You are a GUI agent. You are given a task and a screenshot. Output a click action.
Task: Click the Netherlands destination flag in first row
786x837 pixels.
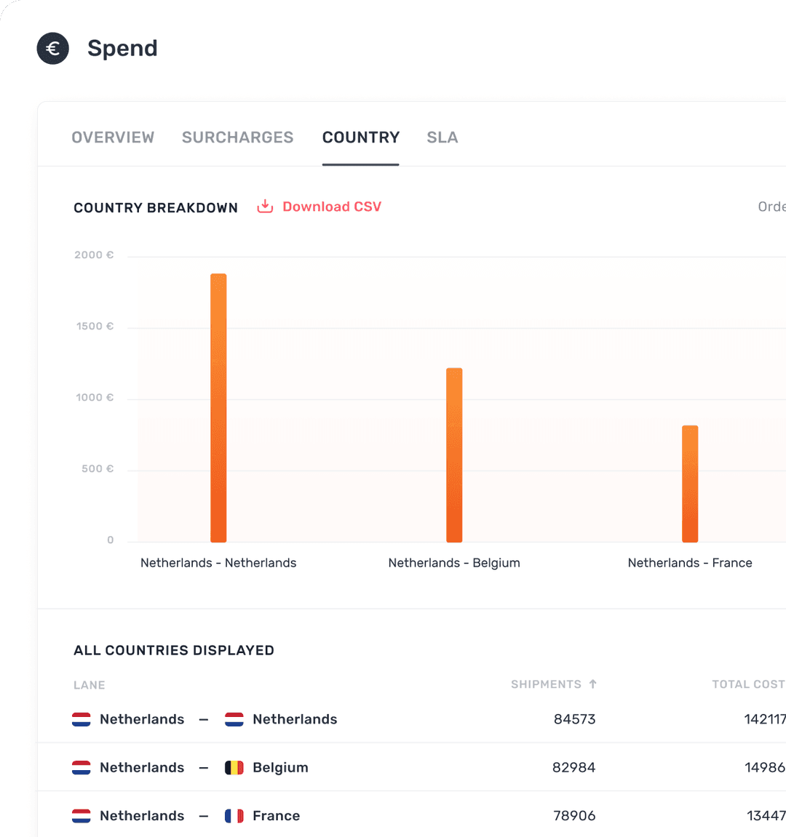[234, 719]
